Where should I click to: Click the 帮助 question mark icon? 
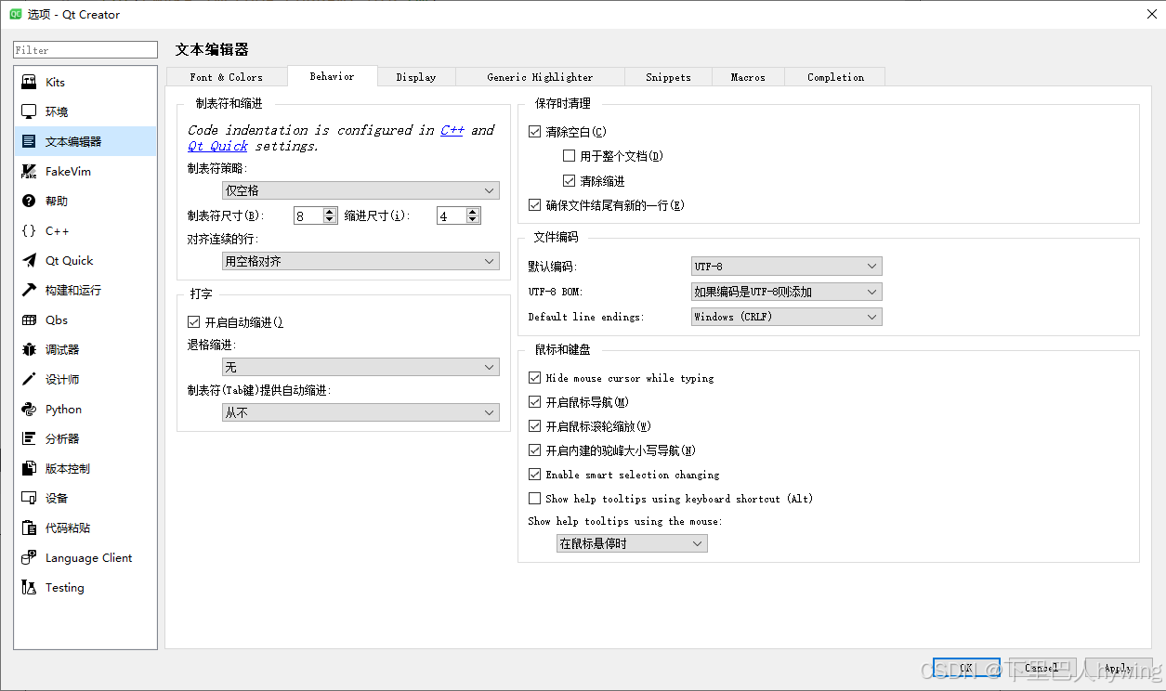tap(29, 202)
